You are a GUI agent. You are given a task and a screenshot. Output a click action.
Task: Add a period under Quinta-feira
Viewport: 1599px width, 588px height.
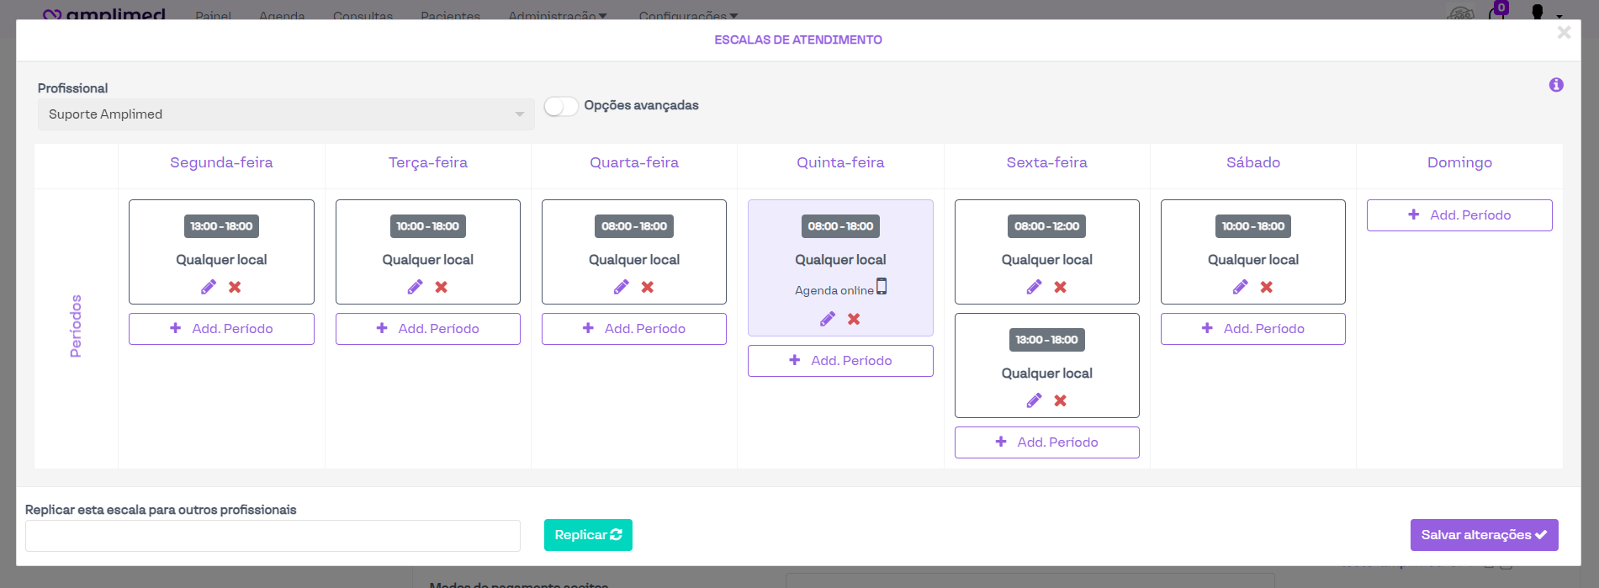(840, 361)
